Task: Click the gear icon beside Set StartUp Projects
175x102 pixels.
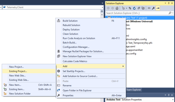Action: pos(59,71)
